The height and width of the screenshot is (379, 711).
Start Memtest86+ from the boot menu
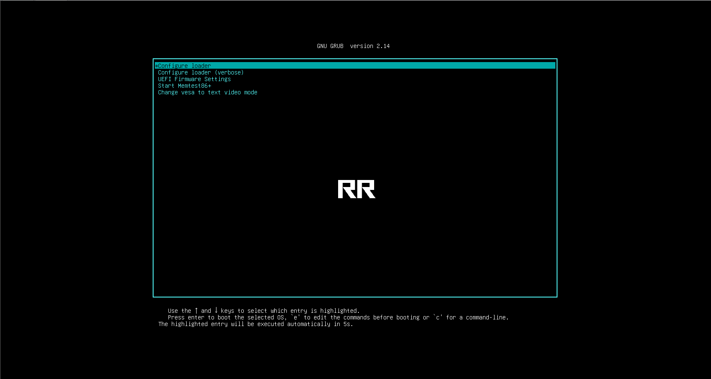pyautogui.click(x=185, y=86)
